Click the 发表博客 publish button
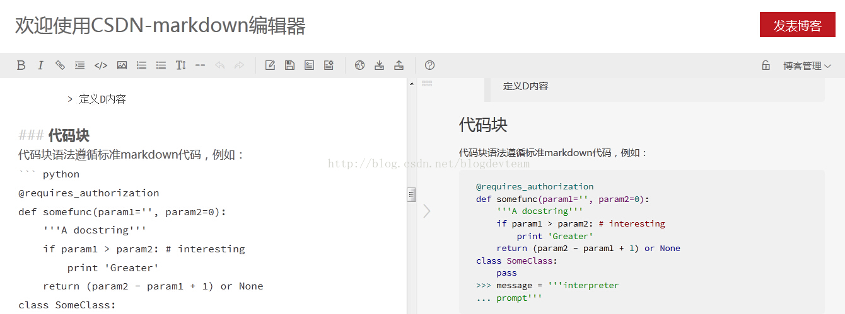Screen dimensions: 845x314 pos(798,26)
